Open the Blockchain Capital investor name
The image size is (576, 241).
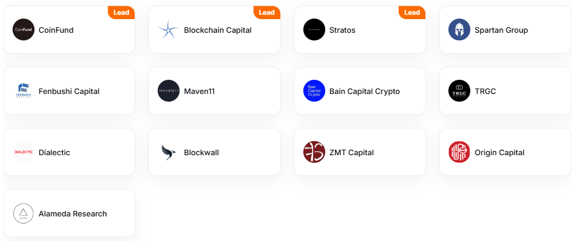pos(218,30)
